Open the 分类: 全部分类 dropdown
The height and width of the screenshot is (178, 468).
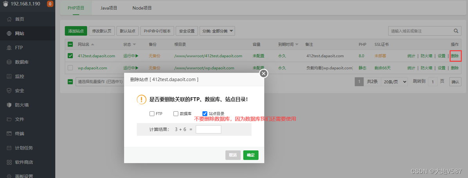217,31
